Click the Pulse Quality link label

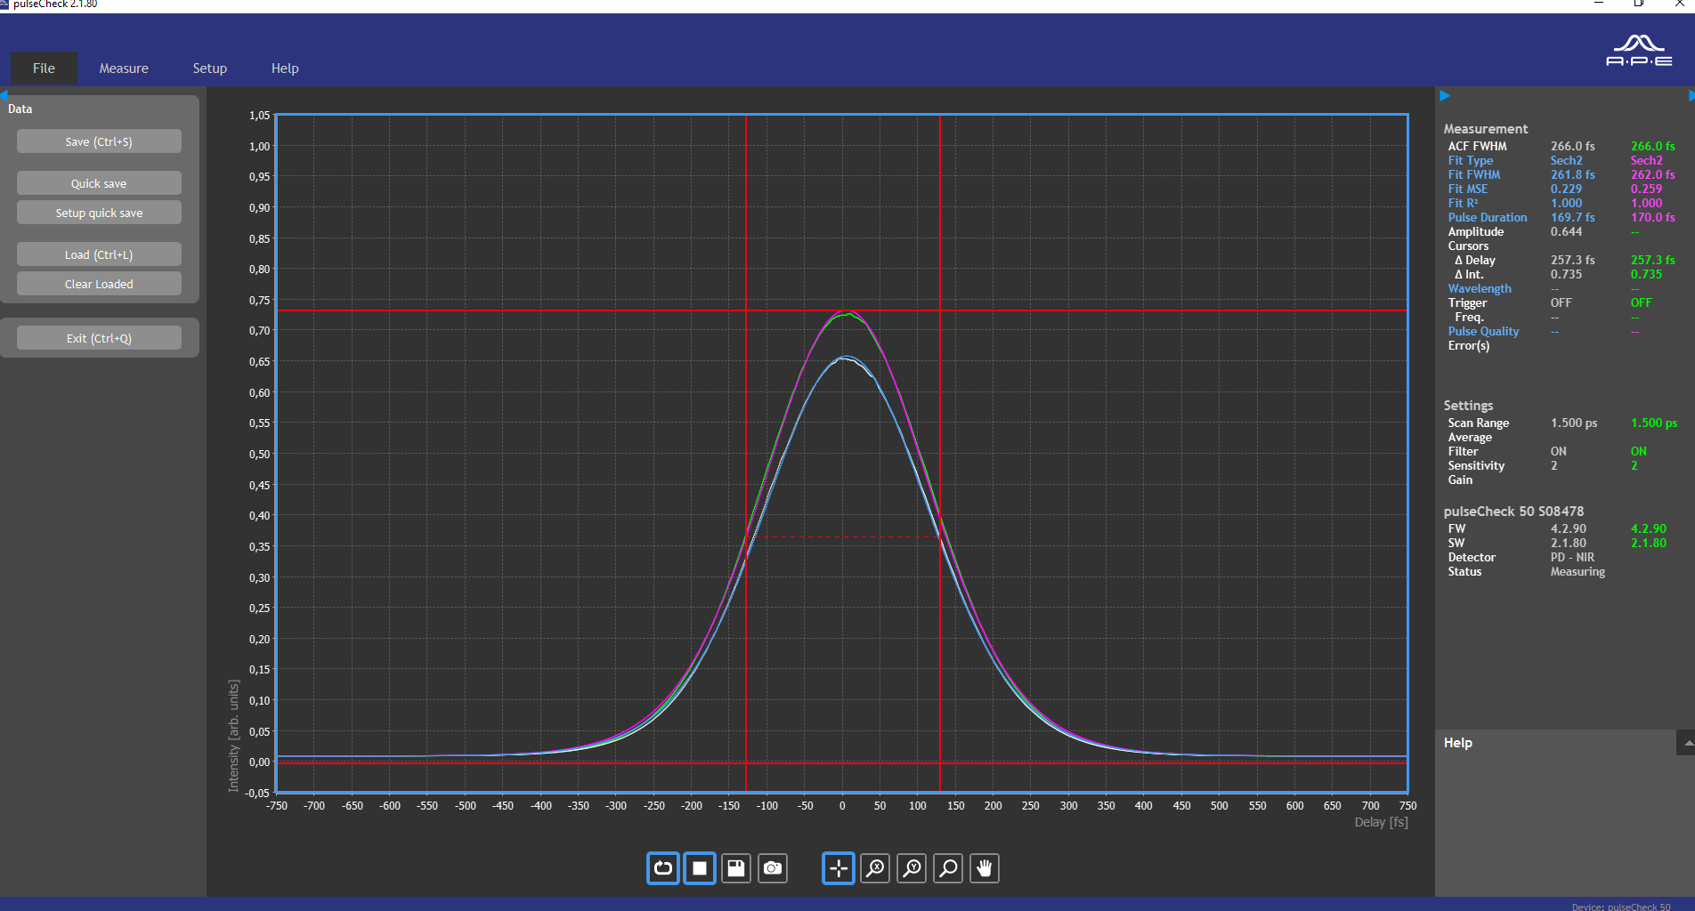1483,331
